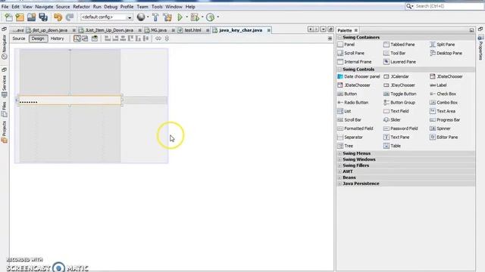Click the Profile Project clock icon
Image resolution: width=485 pixels, height=272 pixels.
211,17
